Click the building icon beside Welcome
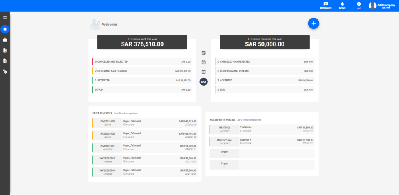This screenshot has width=399, height=195. (95, 25)
